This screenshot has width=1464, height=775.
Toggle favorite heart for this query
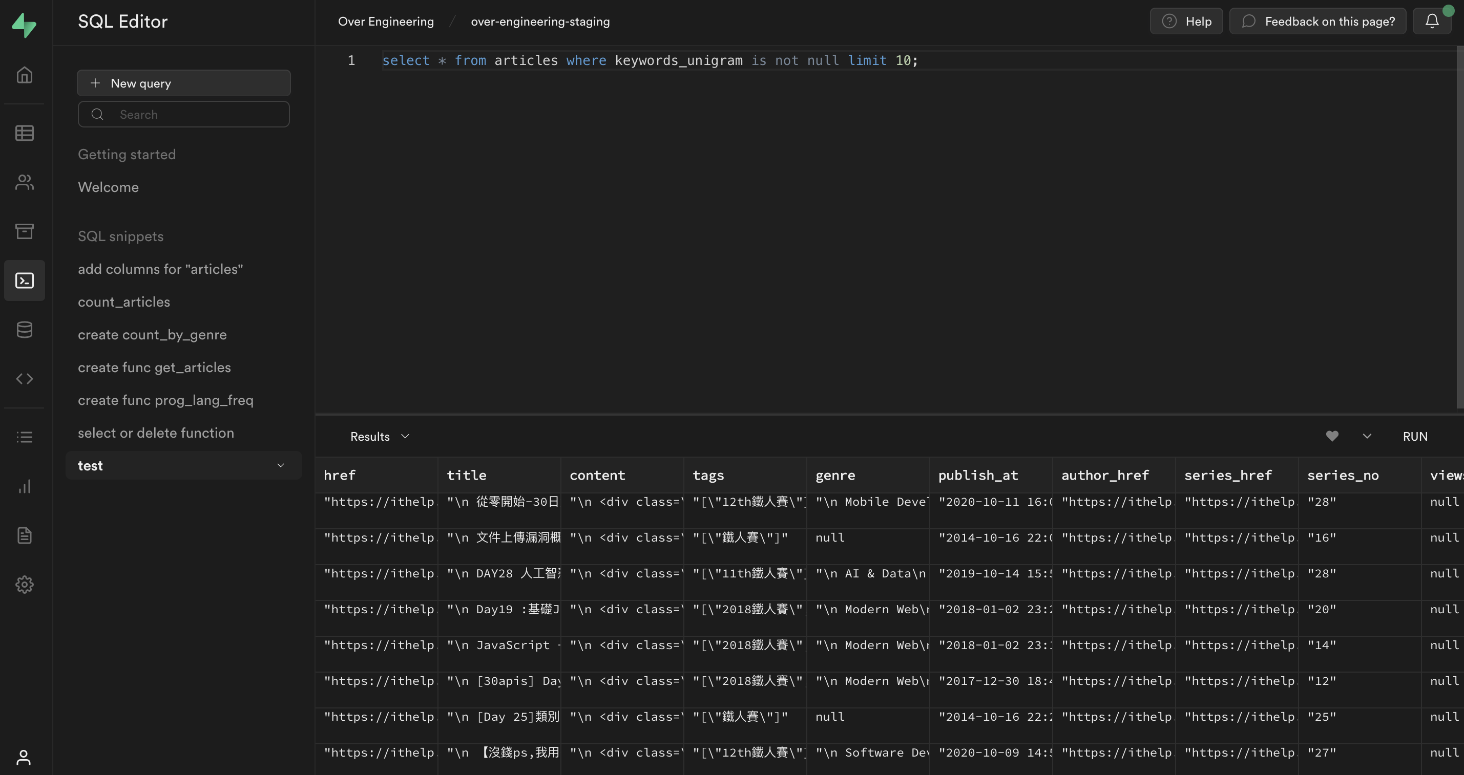(x=1331, y=436)
